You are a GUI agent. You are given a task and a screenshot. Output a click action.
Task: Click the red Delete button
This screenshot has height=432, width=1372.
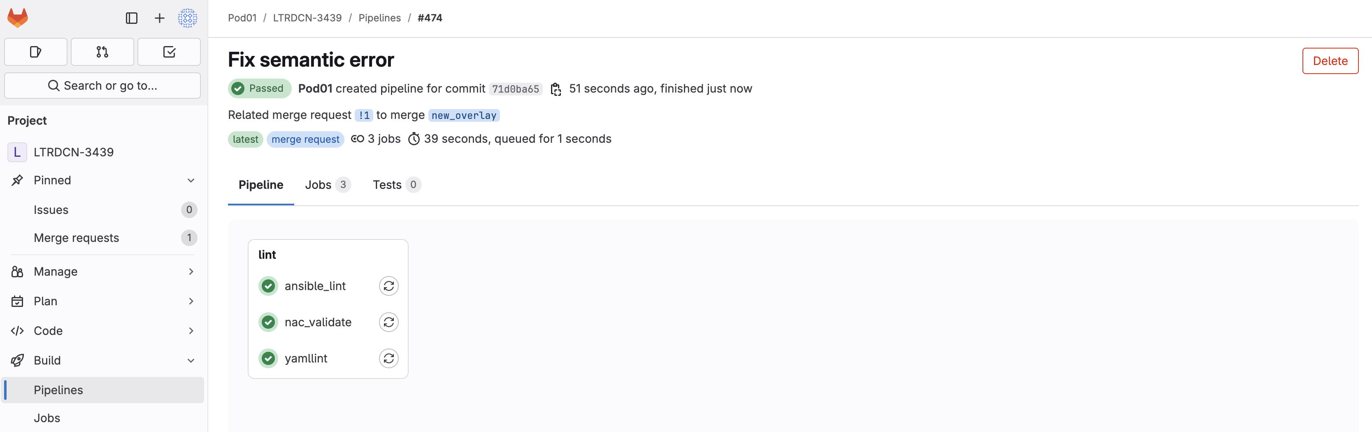pos(1330,61)
